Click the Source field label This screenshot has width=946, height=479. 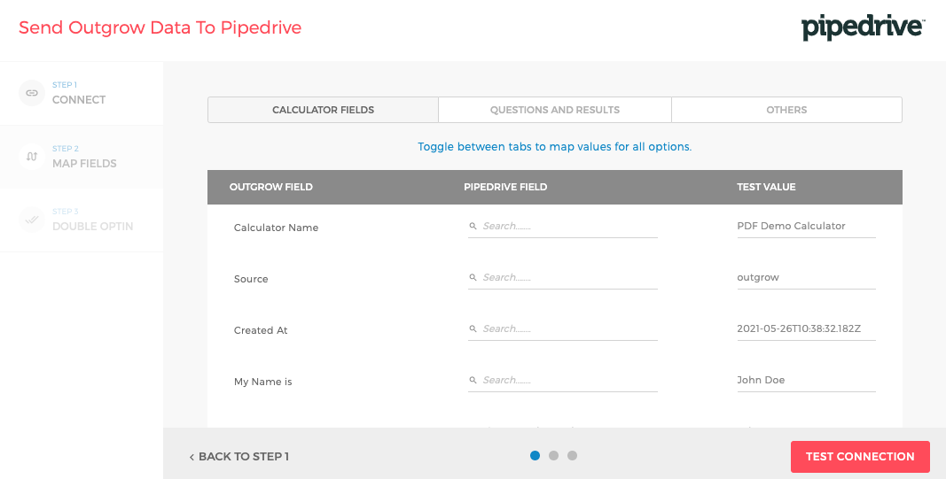coord(251,279)
